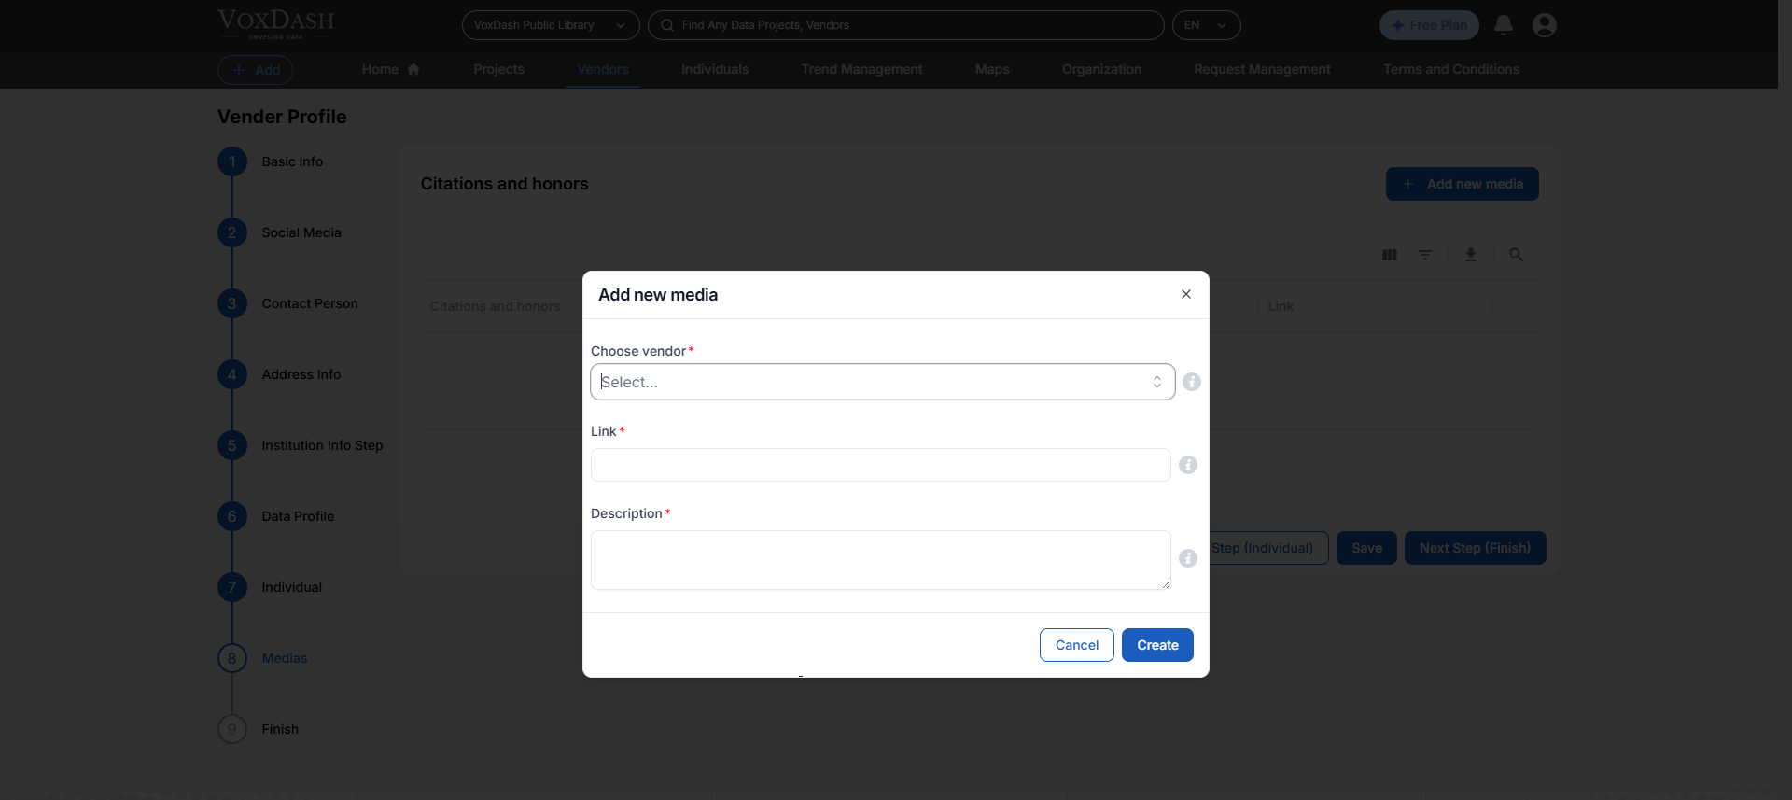Cancel the Add new media dialog

[x=1076, y=645]
